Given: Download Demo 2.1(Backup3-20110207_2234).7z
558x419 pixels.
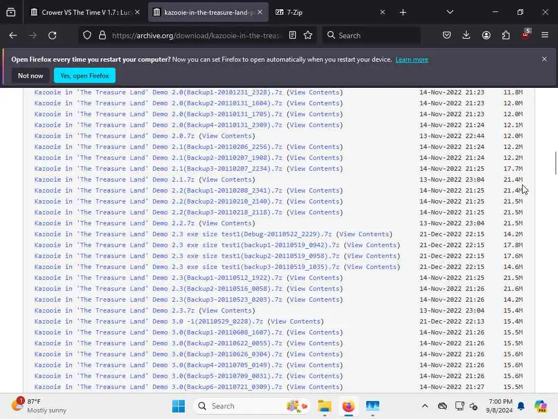Looking at the screenshot, I should click(x=158, y=169).
